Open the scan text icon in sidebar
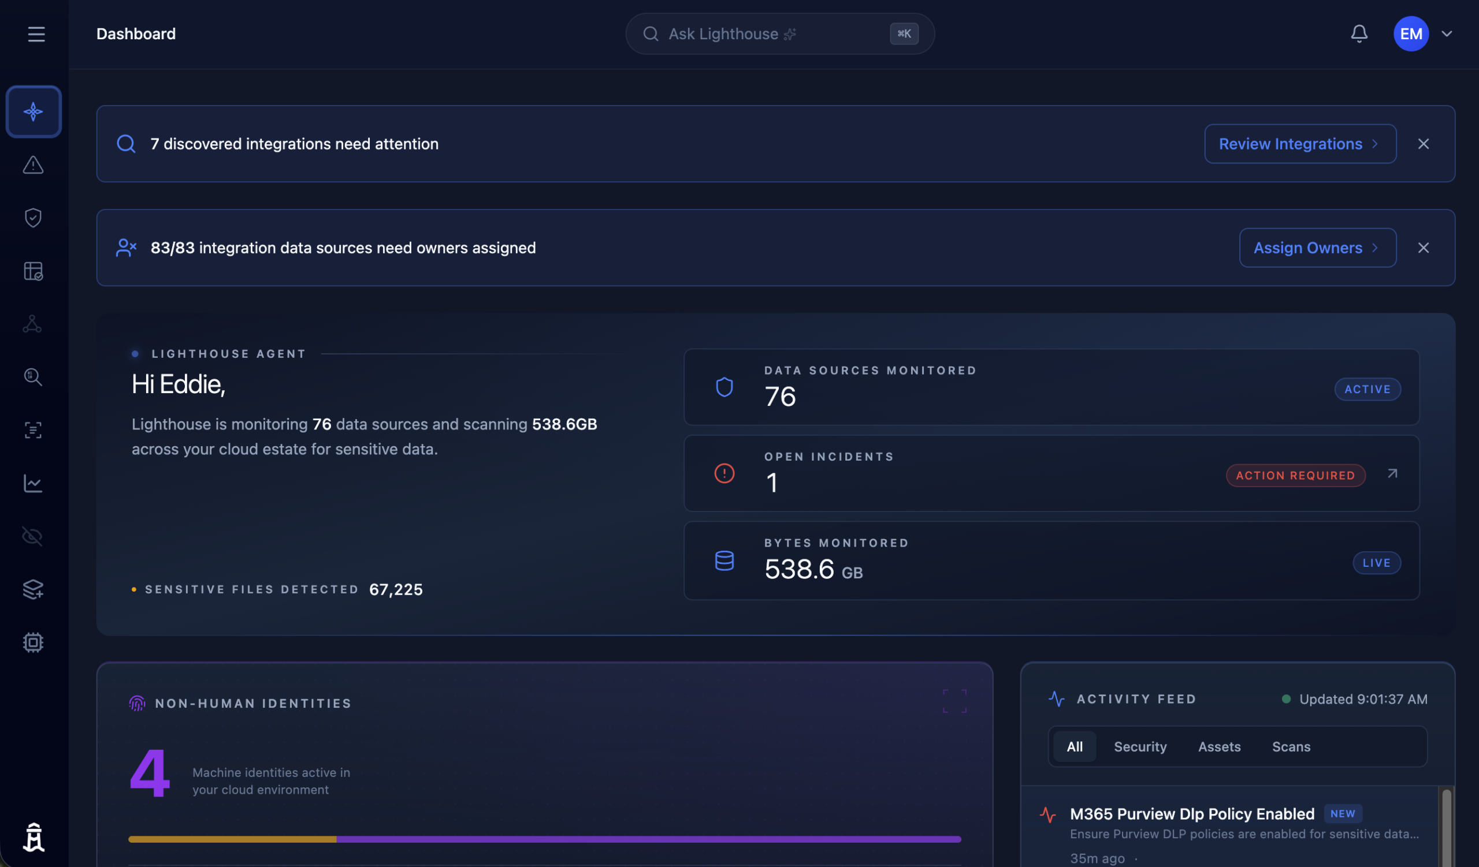This screenshot has width=1479, height=867. tap(33, 430)
